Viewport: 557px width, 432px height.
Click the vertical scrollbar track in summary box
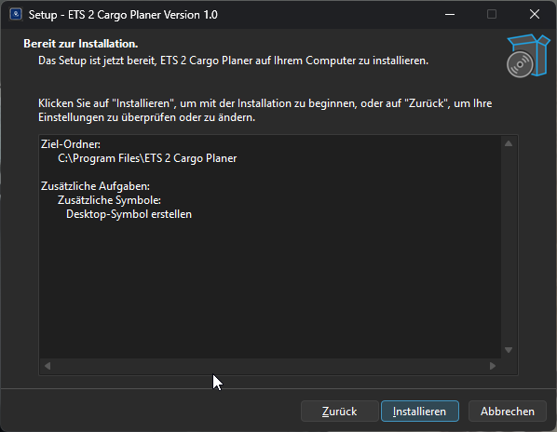tap(509, 247)
